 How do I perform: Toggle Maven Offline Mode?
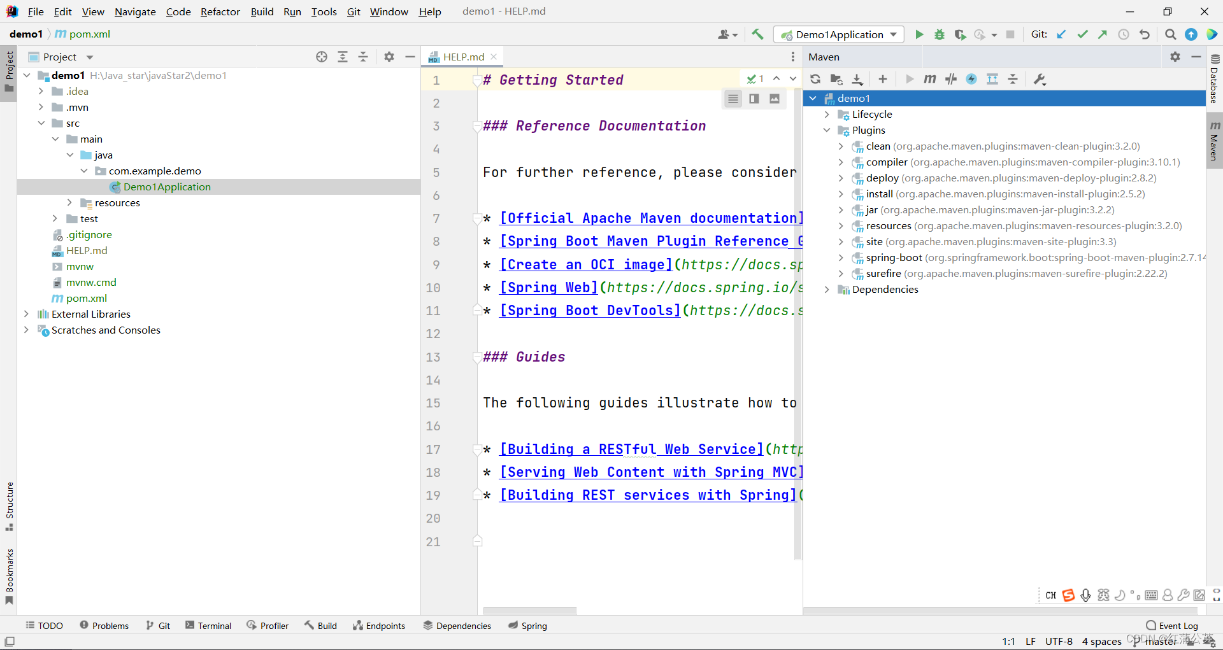tap(951, 79)
